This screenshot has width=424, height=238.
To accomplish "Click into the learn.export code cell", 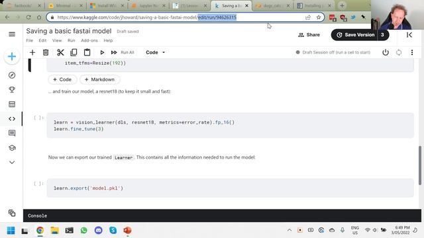I will click(x=230, y=188).
